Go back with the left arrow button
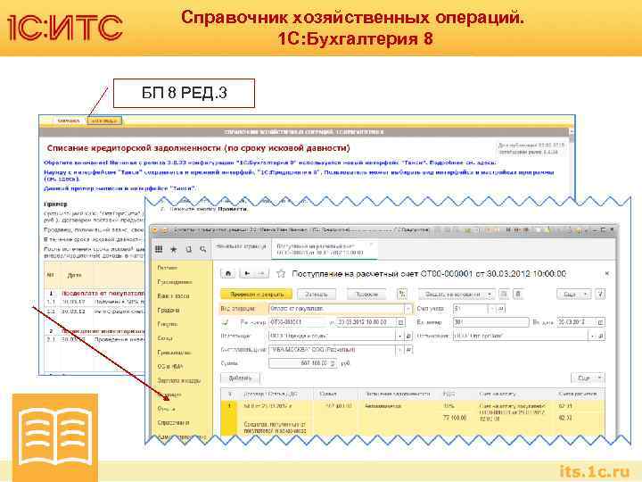This screenshot has width=642, height=482. click(247, 273)
